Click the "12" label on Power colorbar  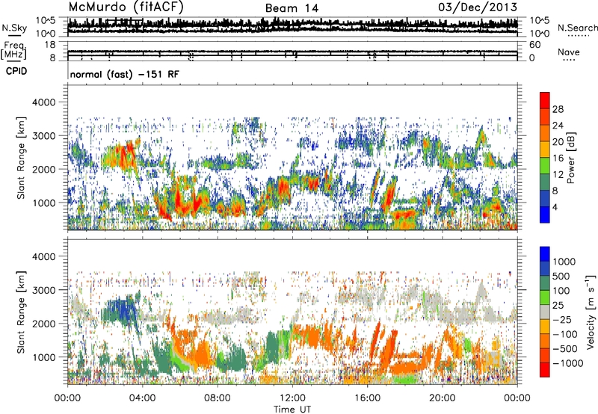[558, 175]
